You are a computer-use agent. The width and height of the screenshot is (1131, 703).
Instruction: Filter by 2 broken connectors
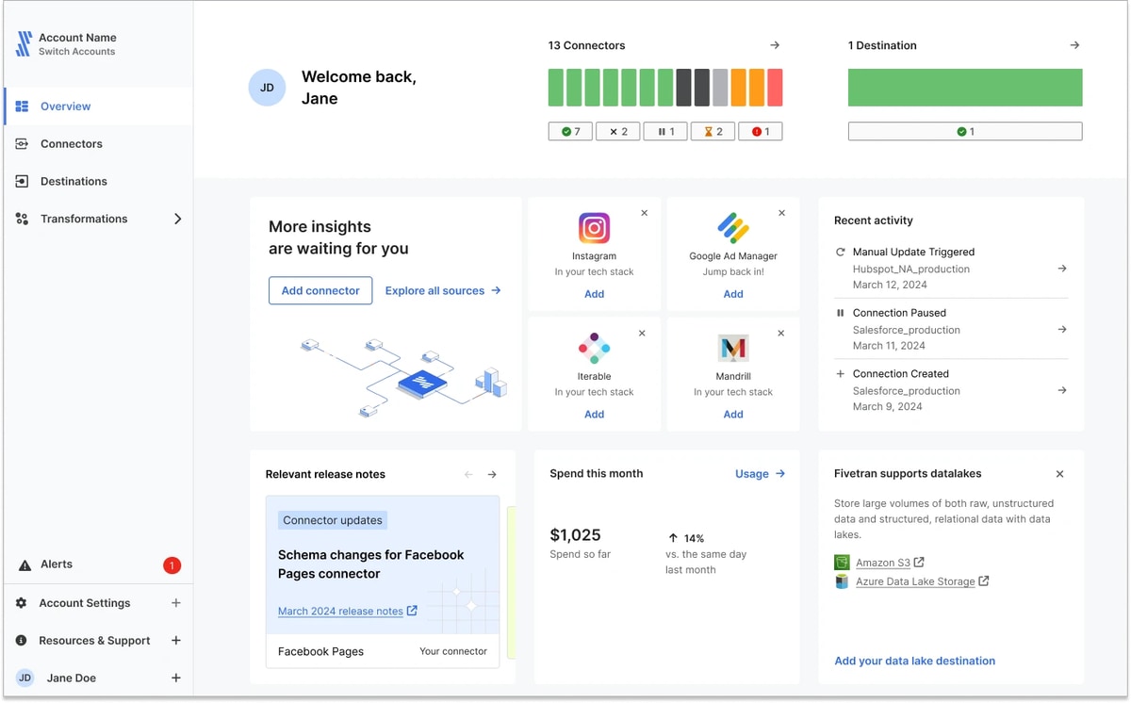618,132
